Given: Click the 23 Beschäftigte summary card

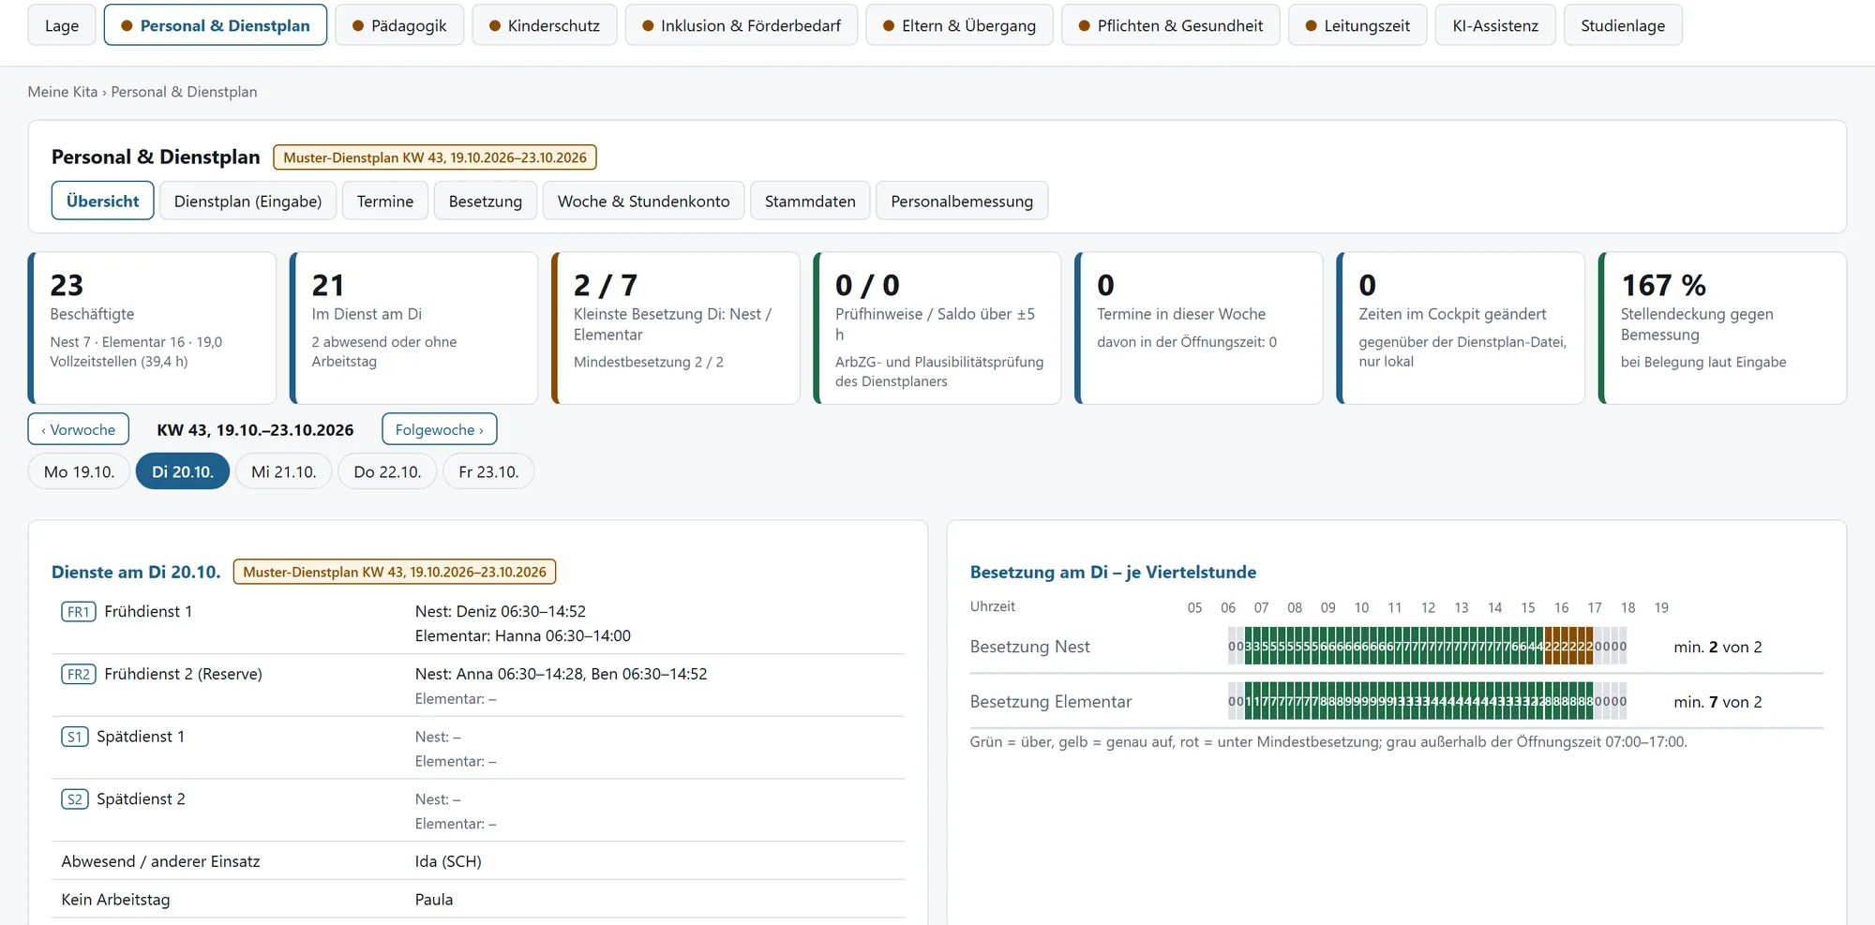Looking at the screenshot, I should pyautogui.click(x=152, y=328).
